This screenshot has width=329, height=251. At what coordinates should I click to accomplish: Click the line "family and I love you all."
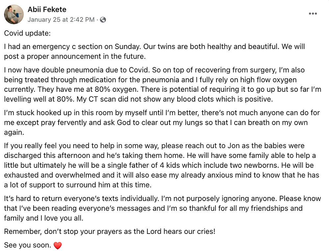coord(44,218)
